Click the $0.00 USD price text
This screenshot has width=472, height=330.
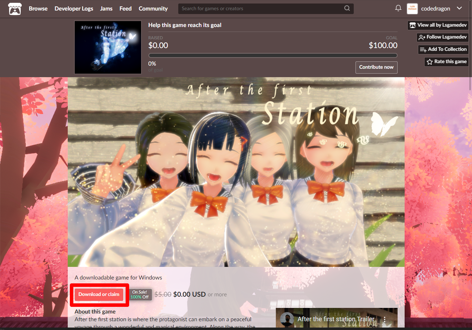click(190, 294)
